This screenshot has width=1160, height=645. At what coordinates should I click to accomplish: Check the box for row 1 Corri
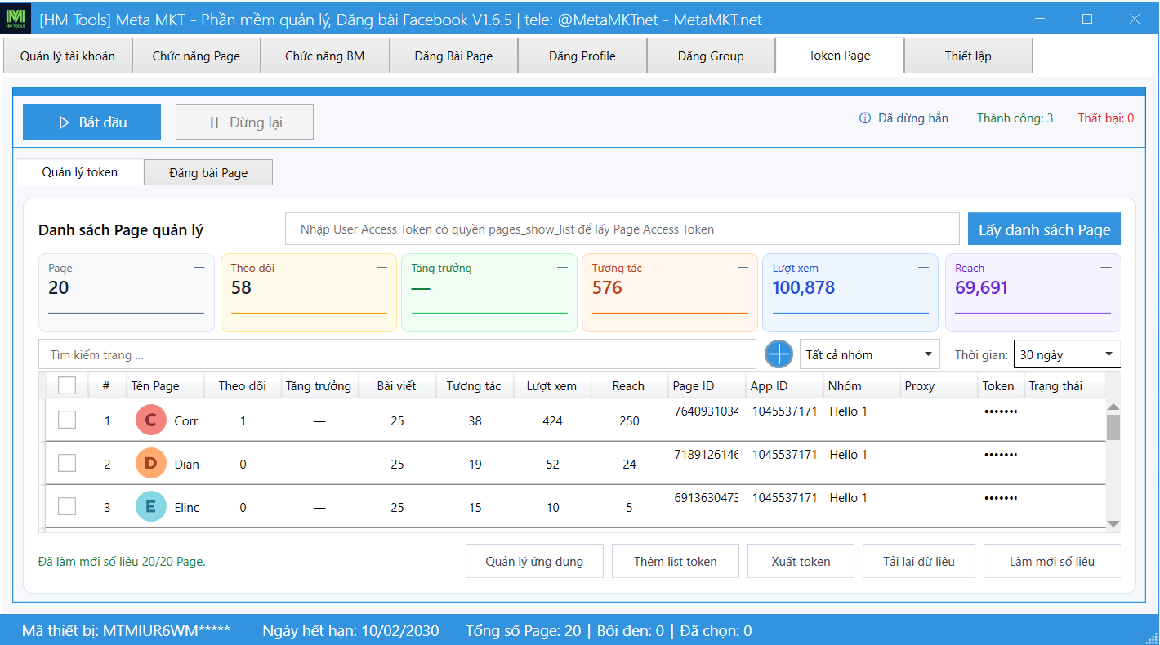pos(67,420)
